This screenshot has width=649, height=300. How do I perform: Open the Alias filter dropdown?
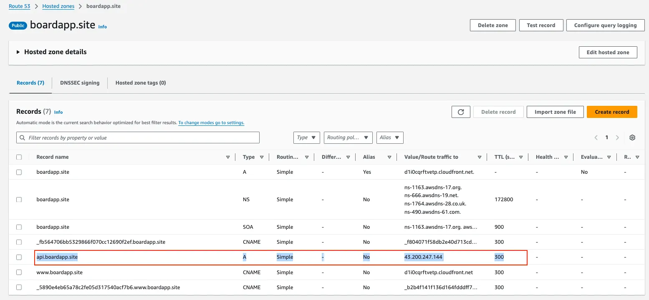tap(390, 137)
